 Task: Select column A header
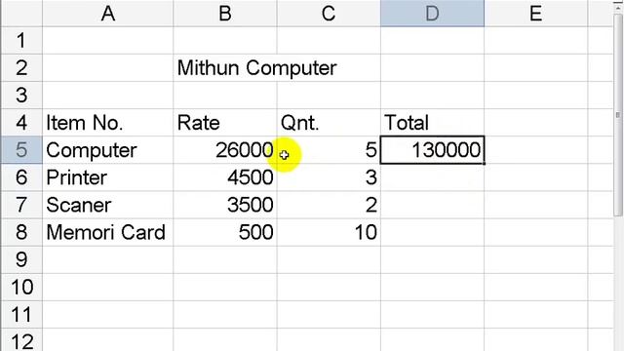[108, 14]
